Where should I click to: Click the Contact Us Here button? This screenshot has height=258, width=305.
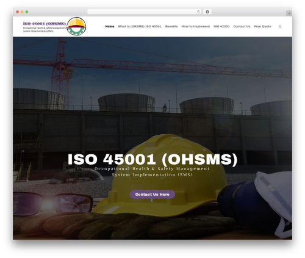point(152,195)
